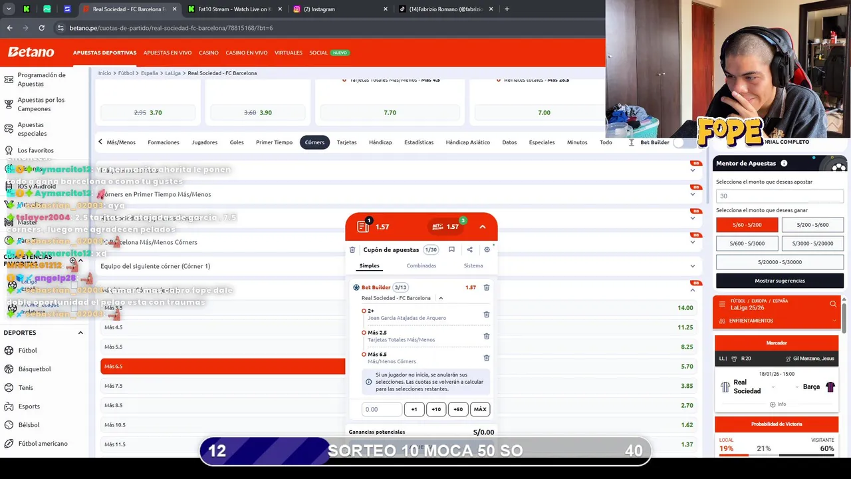The height and width of the screenshot is (479, 851).
Task: Delete entire bet slip with trash icon beside Cupón de apuestas
Action: point(352,250)
